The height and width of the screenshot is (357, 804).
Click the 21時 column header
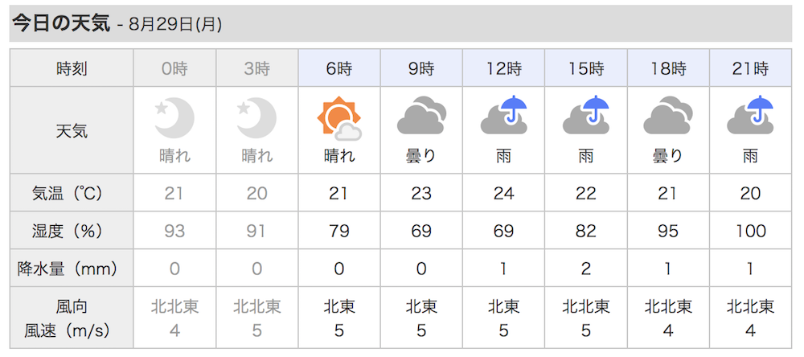coord(751,68)
